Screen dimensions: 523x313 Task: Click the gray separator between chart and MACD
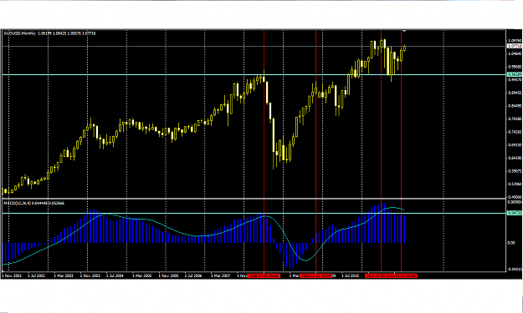pyautogui.click(x=254, y=199)
